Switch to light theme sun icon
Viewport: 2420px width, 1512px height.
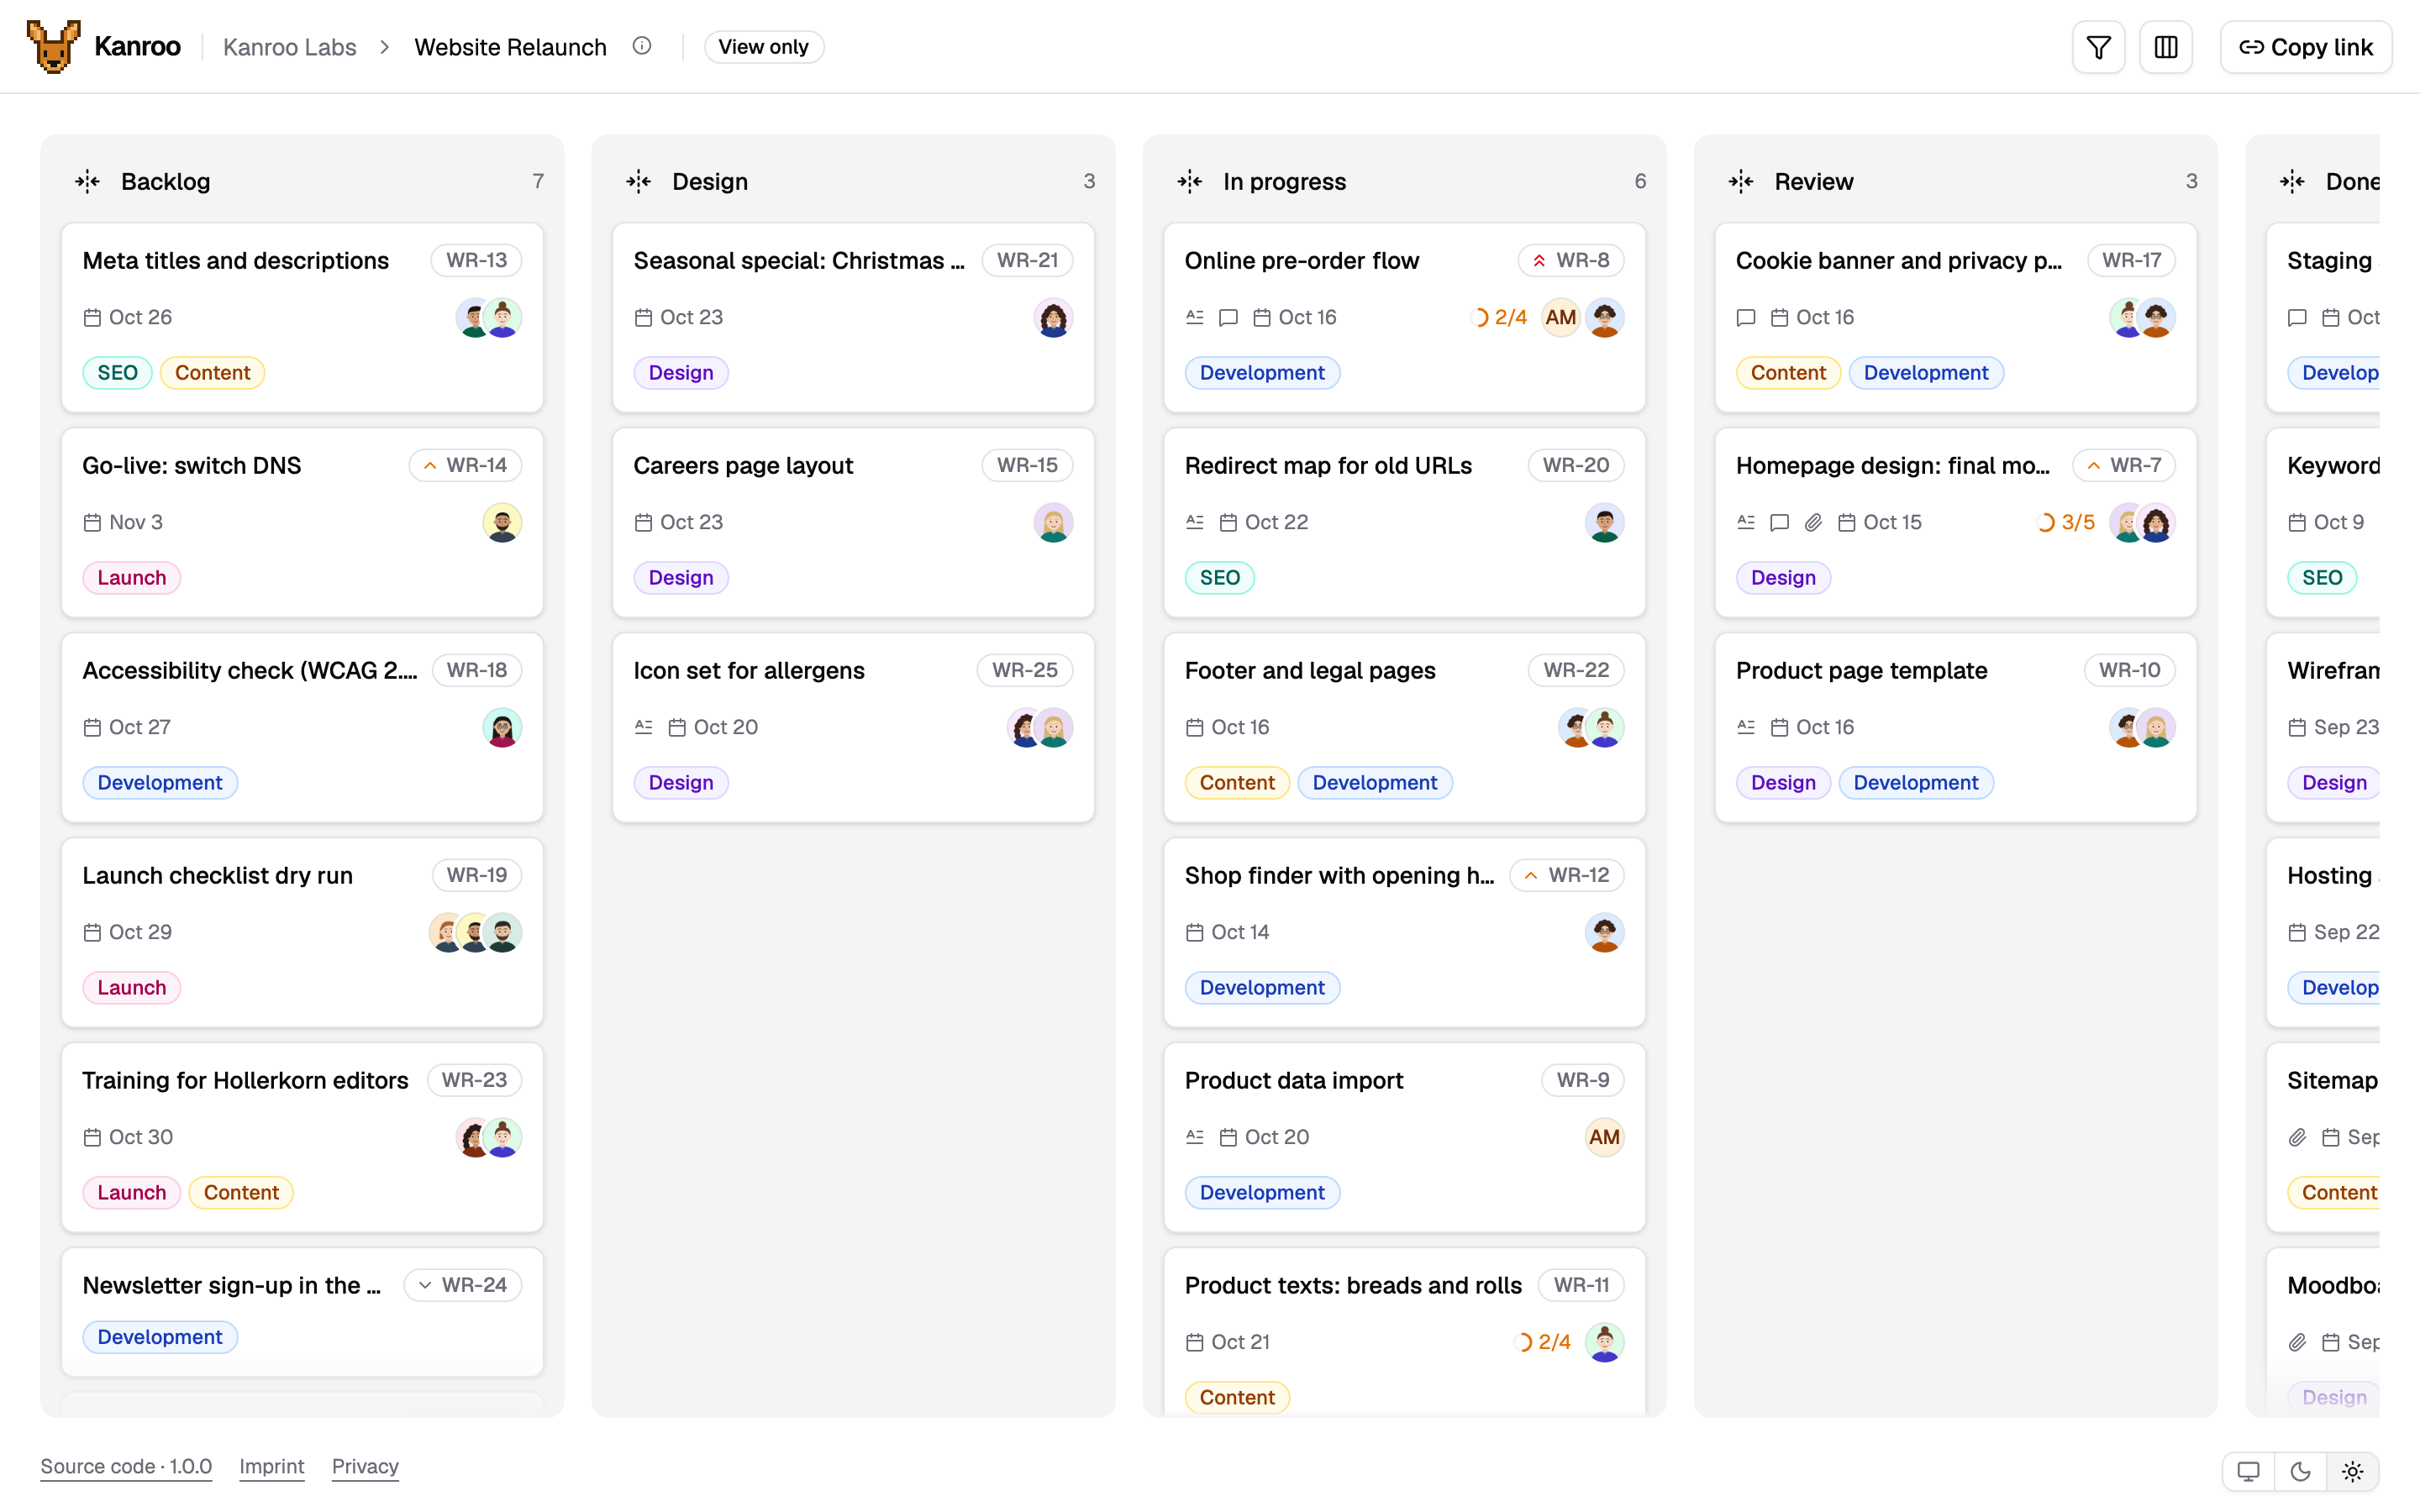pyautogui.click(x=2352, y=1471)
